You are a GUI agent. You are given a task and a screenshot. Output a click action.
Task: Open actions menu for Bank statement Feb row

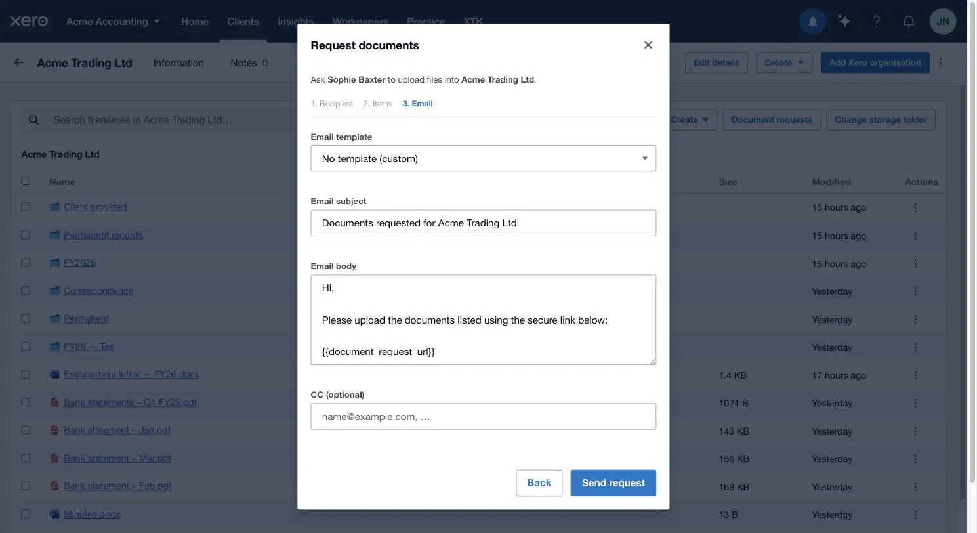coord(915,487)
